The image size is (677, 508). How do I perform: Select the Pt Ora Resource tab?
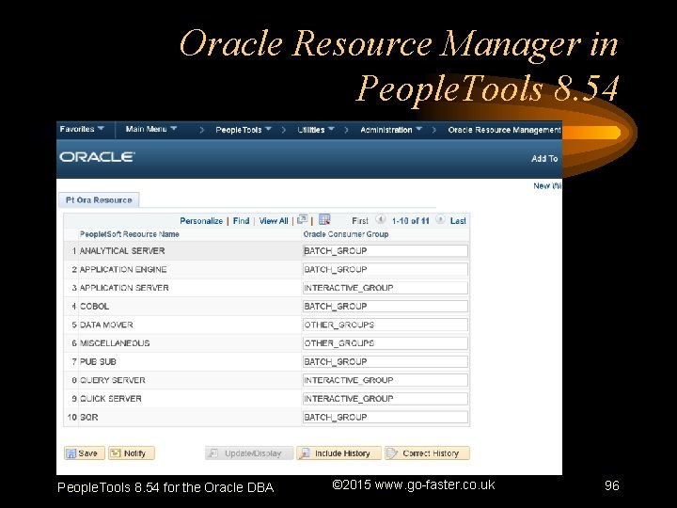(x=99, y=200)
